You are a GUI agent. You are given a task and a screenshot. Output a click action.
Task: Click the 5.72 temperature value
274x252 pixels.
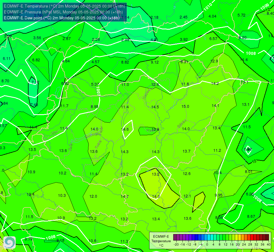(242, 15)
